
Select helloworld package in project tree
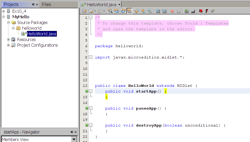pyautogui.click(x=31, y=28)
